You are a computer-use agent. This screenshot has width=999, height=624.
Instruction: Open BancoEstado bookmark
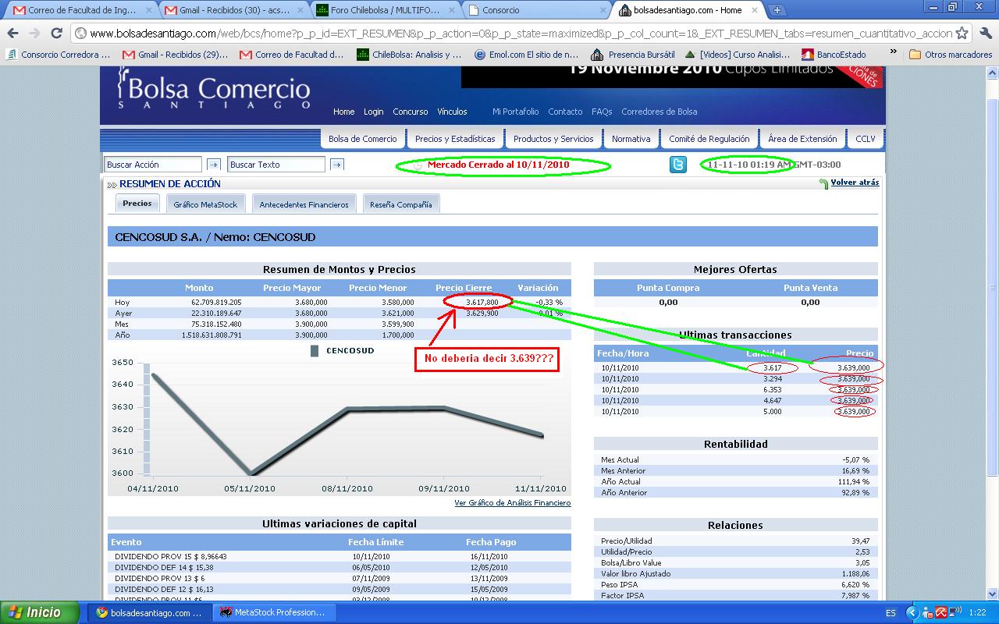tap(834, 55)
